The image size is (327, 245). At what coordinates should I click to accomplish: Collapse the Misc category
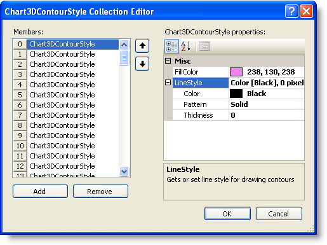tap(168, 61)
